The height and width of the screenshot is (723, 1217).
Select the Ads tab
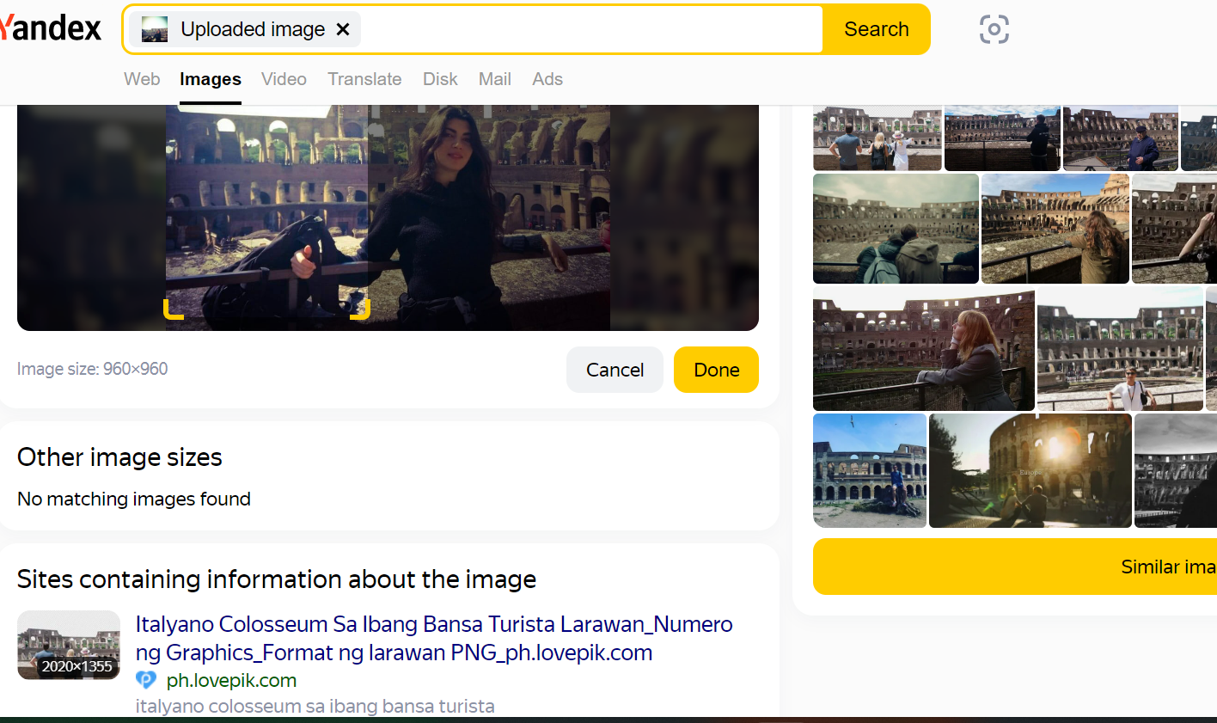547,79
